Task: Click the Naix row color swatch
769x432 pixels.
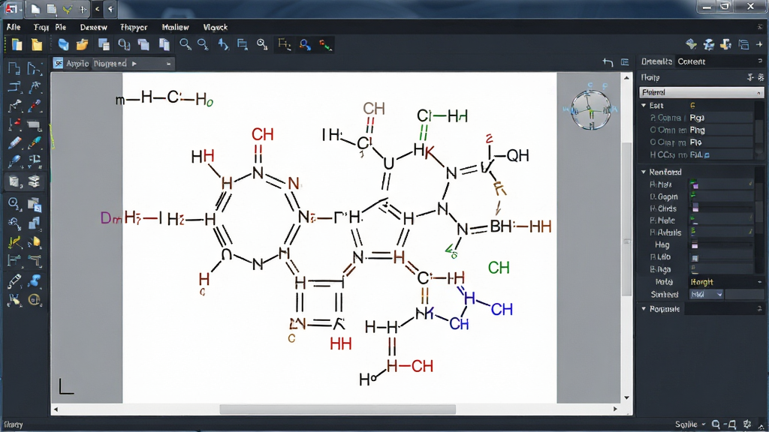Action: click(x=695, y=184)
